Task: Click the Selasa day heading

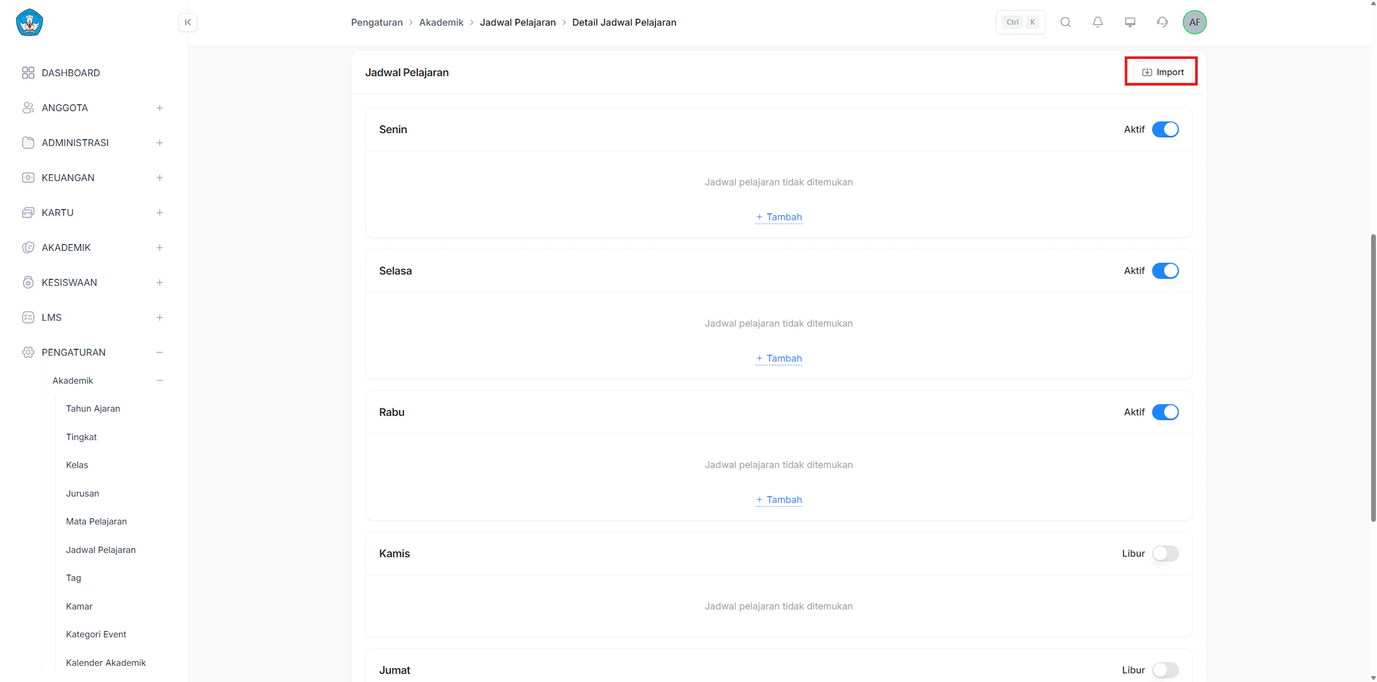Action: [x=395, y=271]
